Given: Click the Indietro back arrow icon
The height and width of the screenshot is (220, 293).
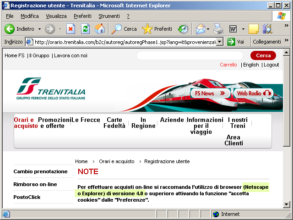Looking at the screenshot, I should (10, 29).
